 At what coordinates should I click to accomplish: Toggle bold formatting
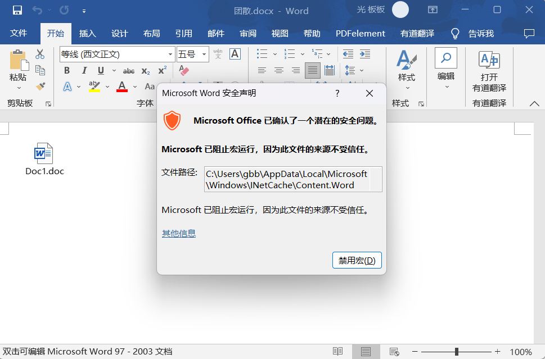(x=67, y=70)
